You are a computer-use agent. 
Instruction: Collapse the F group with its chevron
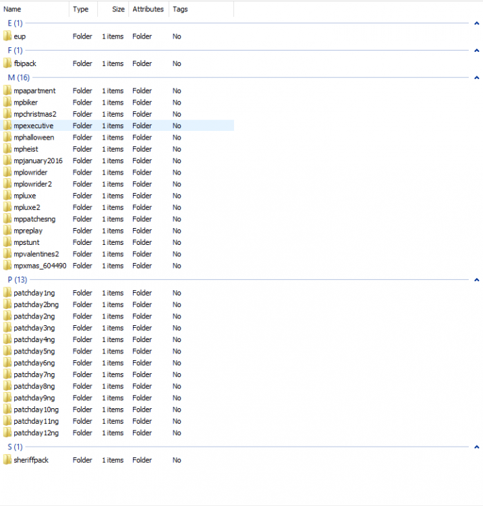476,51
